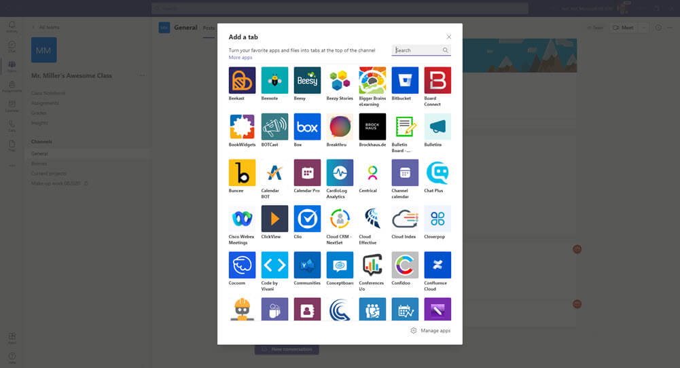This screenshot has width=680, height=368.
Task: Choose the Conceptboard app
Action: (x=340, y=265)
